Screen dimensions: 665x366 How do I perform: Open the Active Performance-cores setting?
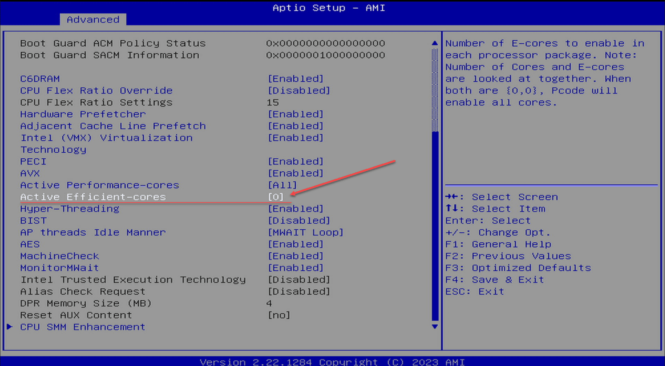[99, 185]
